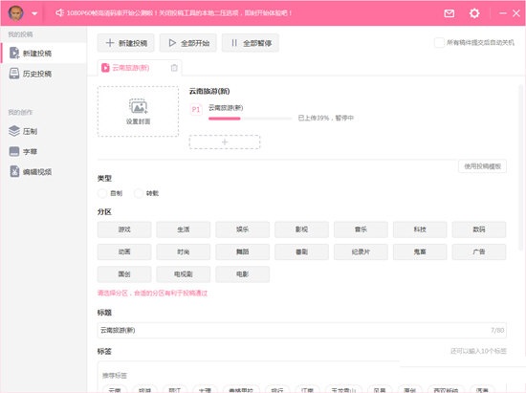Pick the 番剧 category button
The width and height of the screenshot is (526, 393).
click(301, 251)
